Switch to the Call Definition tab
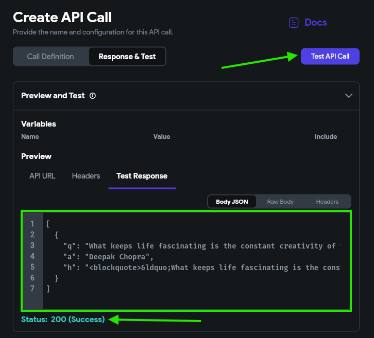 [50, 57]
